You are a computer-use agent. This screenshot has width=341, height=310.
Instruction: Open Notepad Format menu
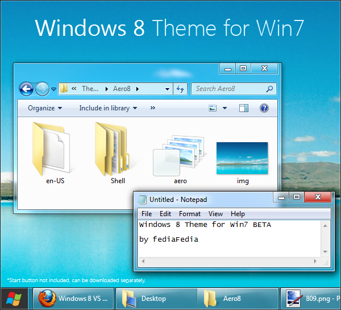point(190,214)
